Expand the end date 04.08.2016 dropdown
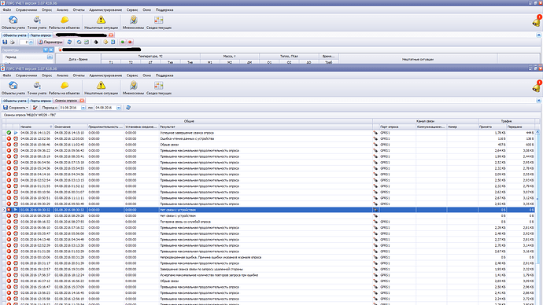 118,108
